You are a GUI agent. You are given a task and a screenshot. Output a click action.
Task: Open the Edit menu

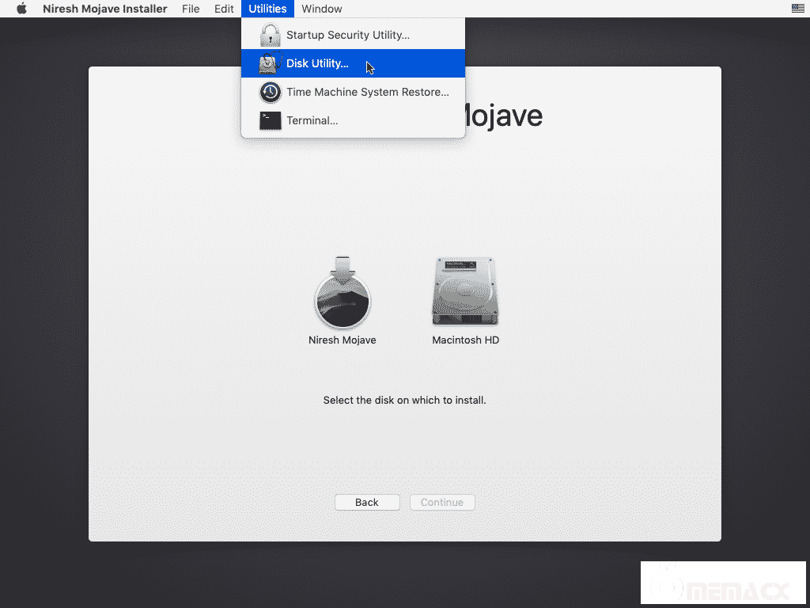point(224,9)
